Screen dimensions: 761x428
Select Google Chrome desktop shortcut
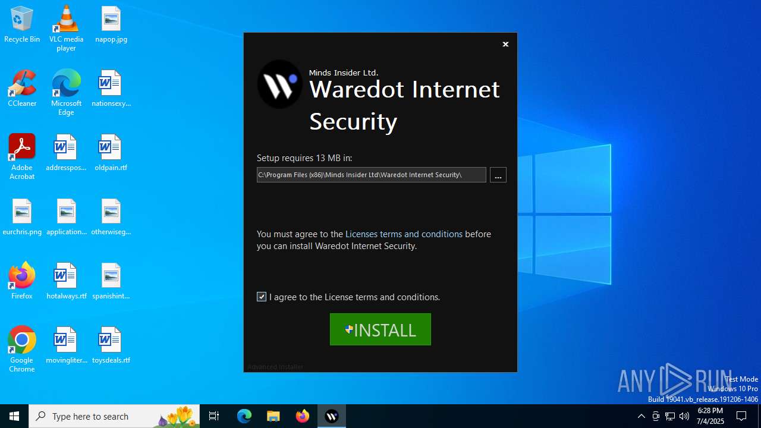click(22, 350)
